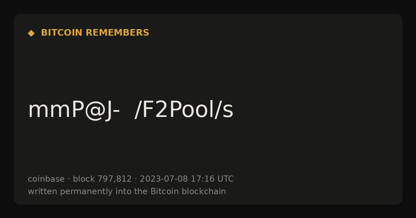Click the 2023-07-08 date

164,179
